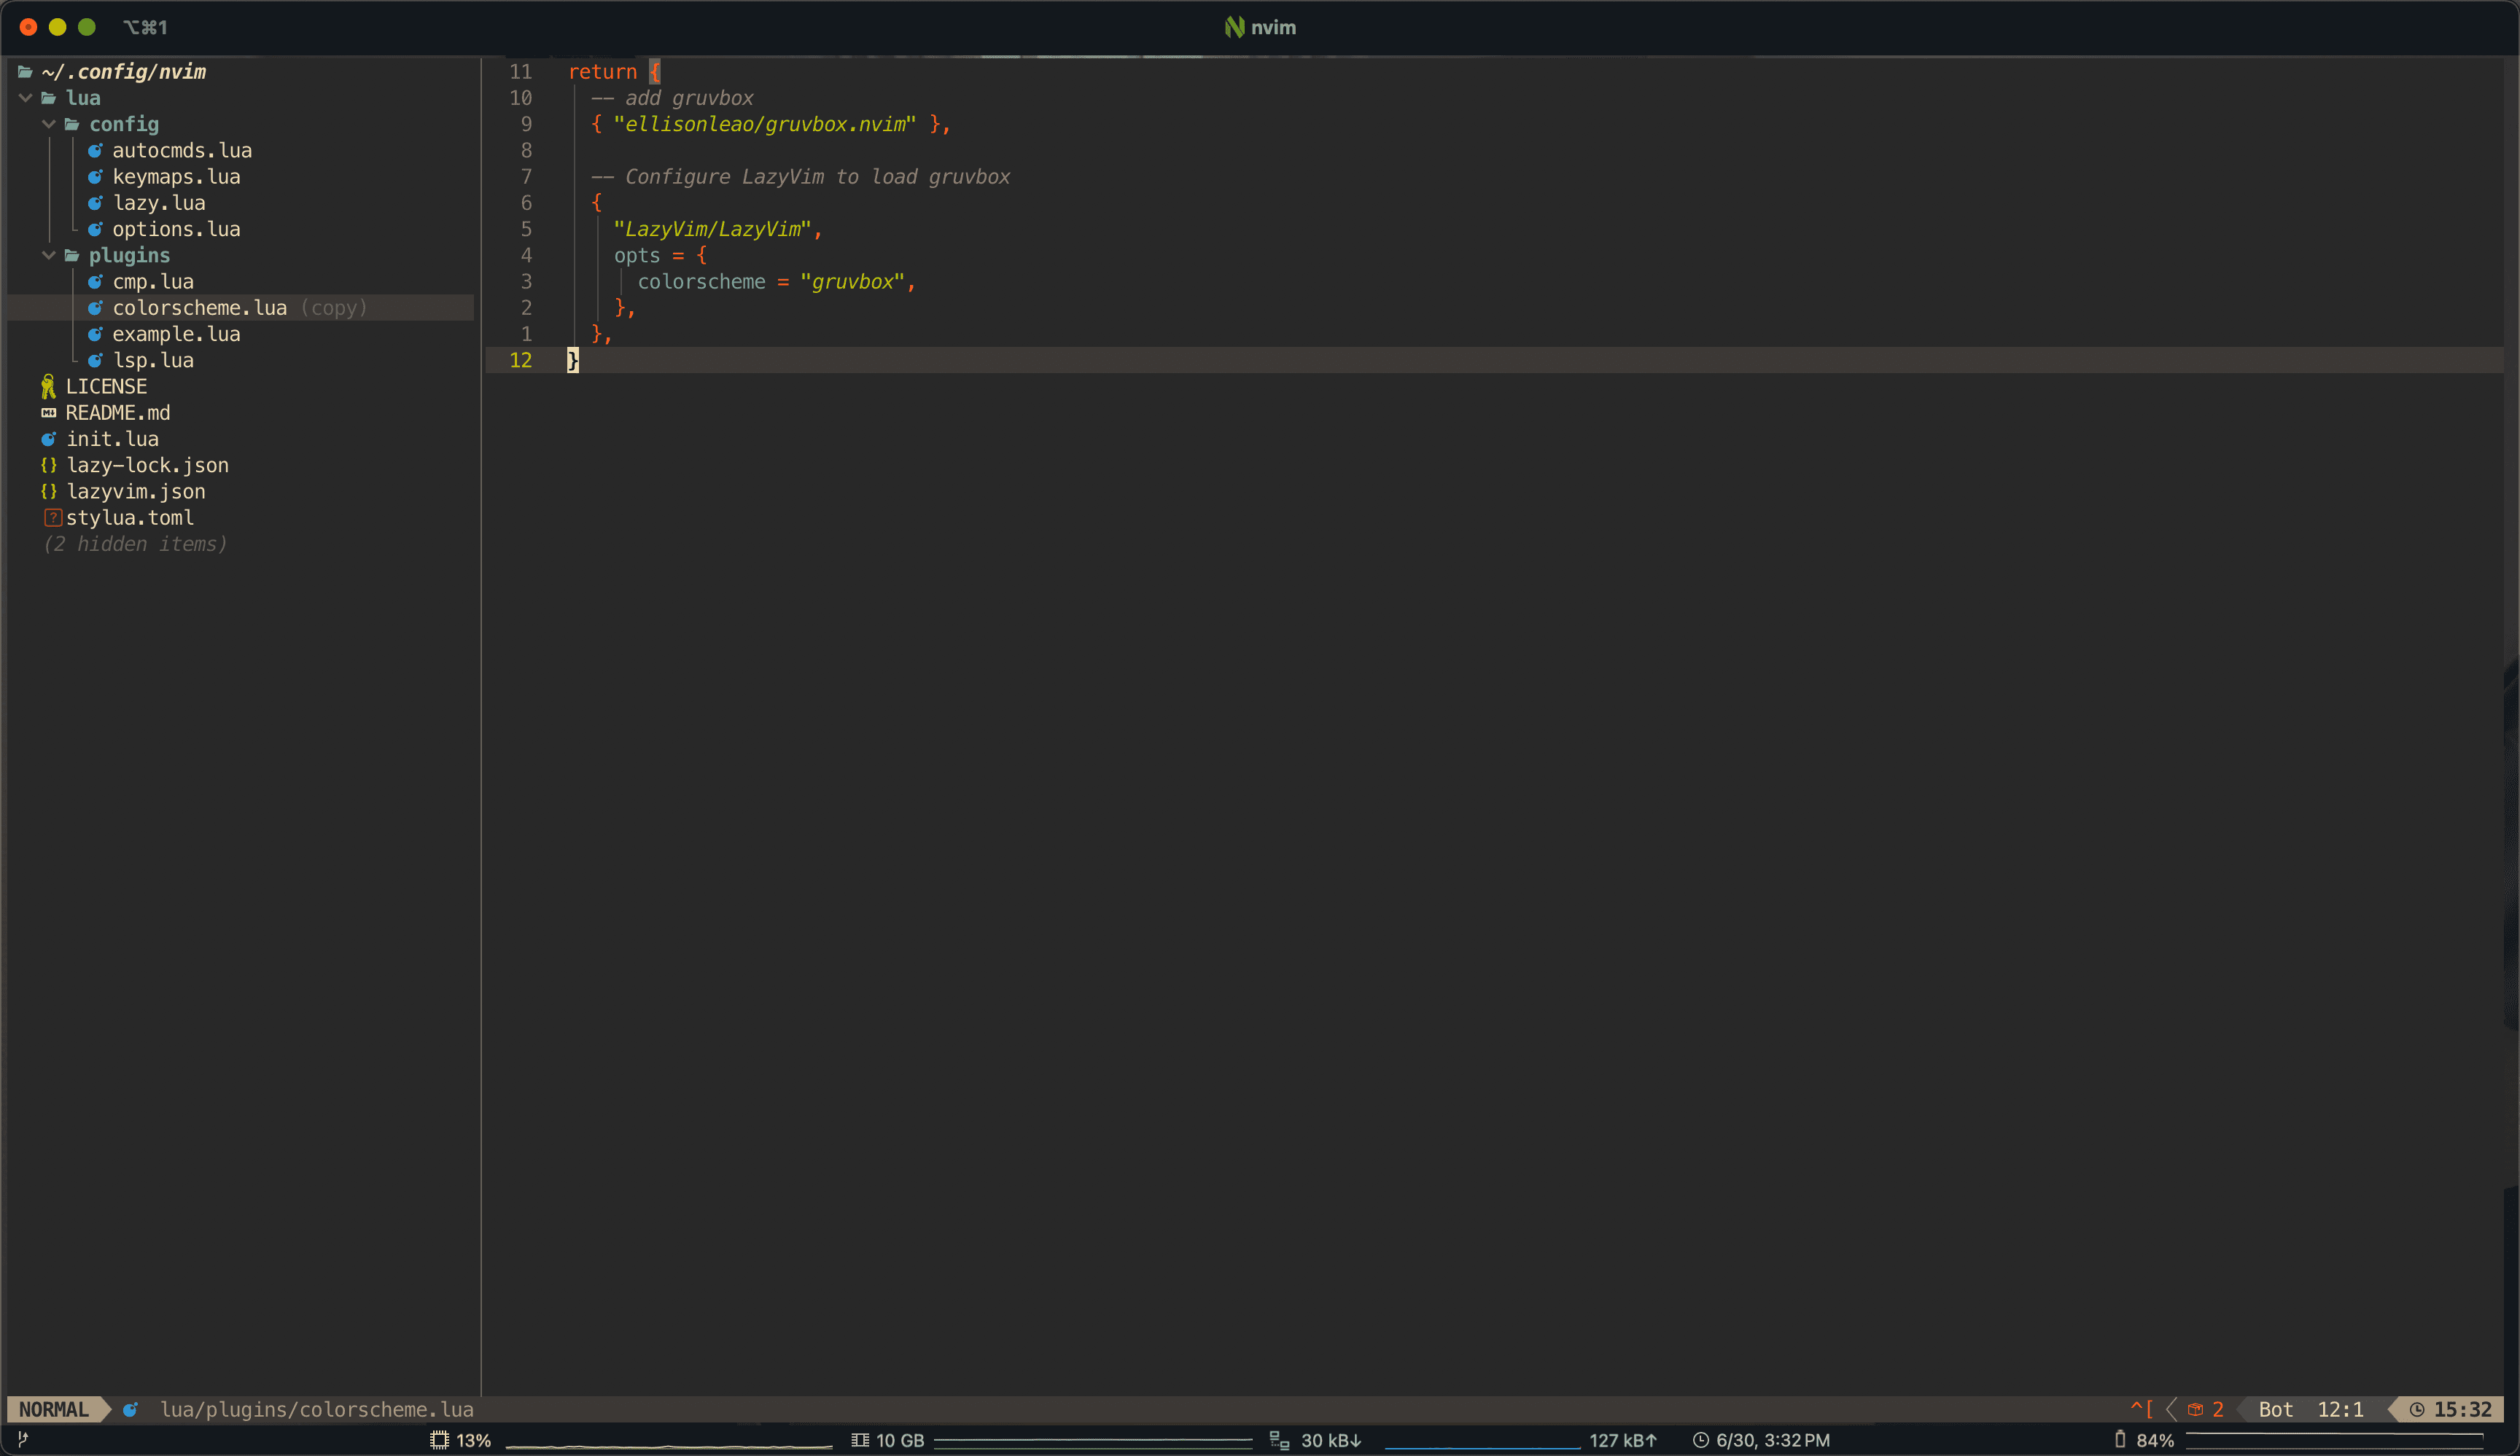The image size is (2520, 1456).
Task: Click the JSON braces icon beside lazyvim.json
Action: tap(48, 492)
